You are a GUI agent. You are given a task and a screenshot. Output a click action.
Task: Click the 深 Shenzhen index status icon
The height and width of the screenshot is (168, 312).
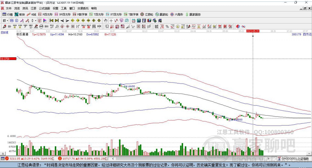click(59, 159)
